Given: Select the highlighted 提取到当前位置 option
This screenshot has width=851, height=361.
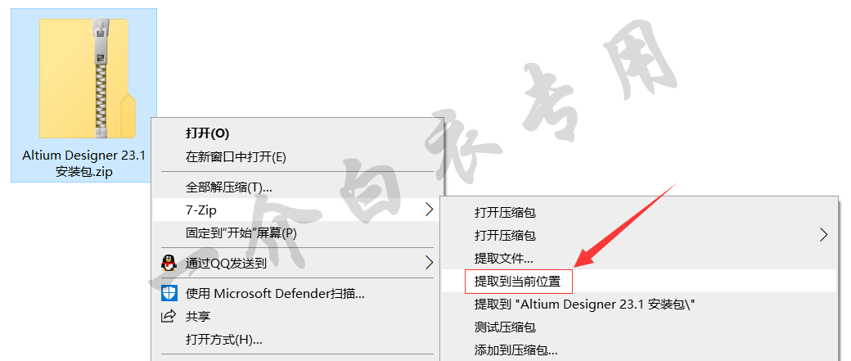Looking at the screenshot, I should point(519,282).
